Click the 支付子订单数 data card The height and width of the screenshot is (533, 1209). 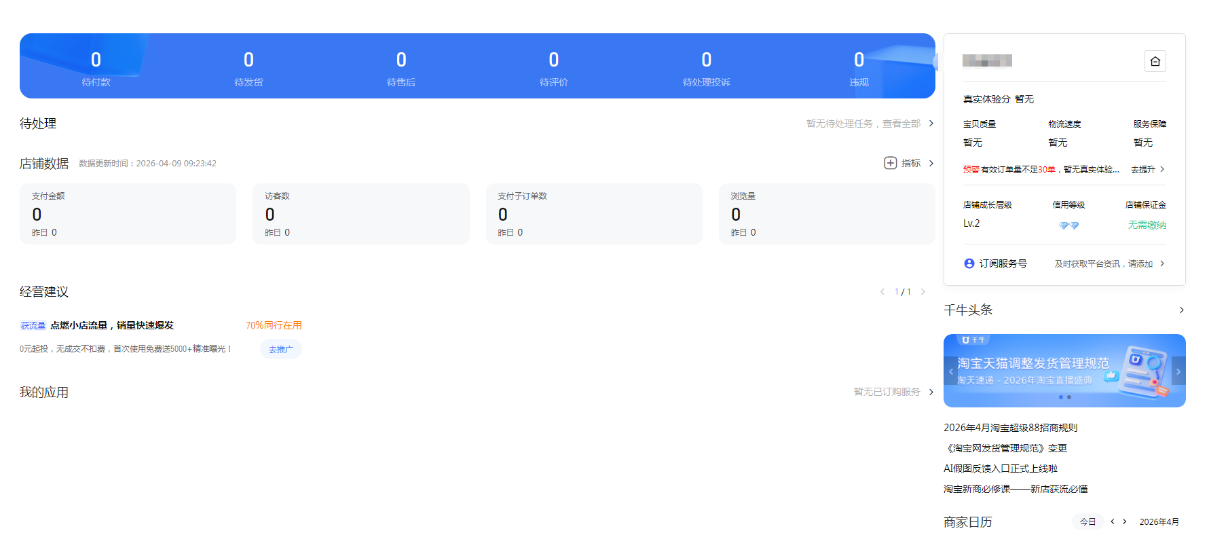(x=594, y=214)
